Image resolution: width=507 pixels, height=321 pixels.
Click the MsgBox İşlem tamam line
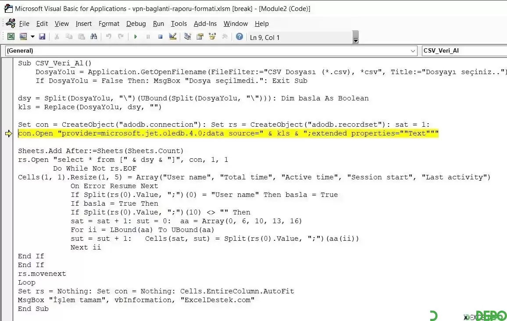(136, 300)
